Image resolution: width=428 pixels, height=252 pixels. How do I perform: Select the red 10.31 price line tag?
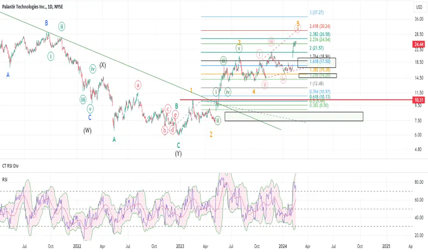tap(419, 100)
